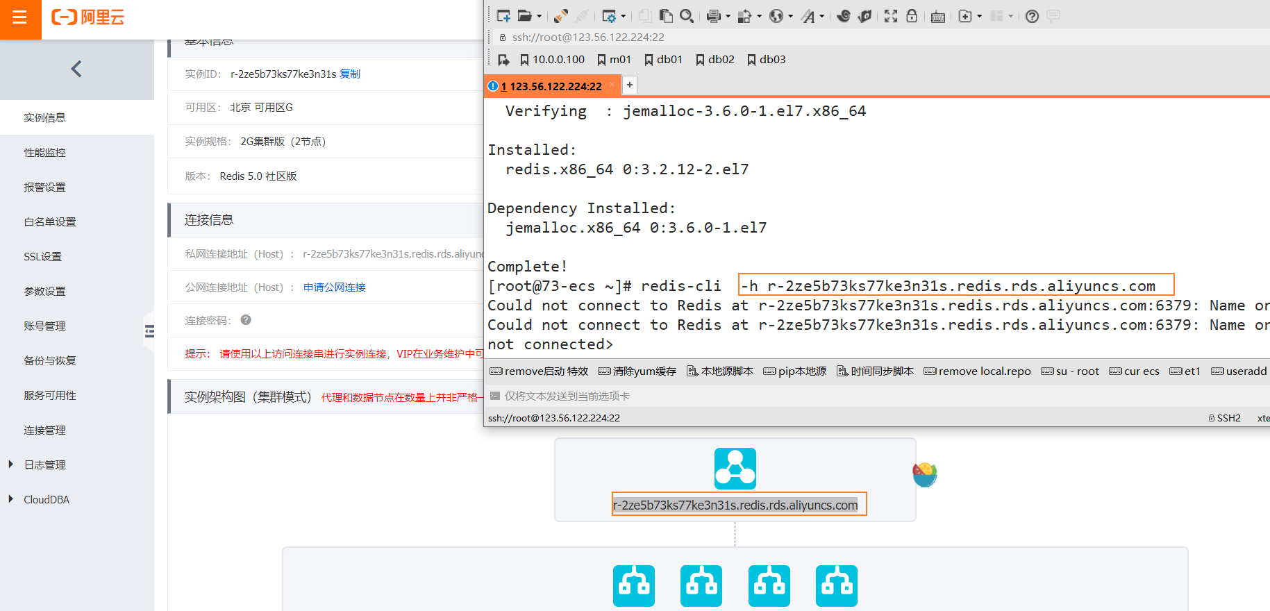Click the compose text input bar

click(x=876, y=396)
